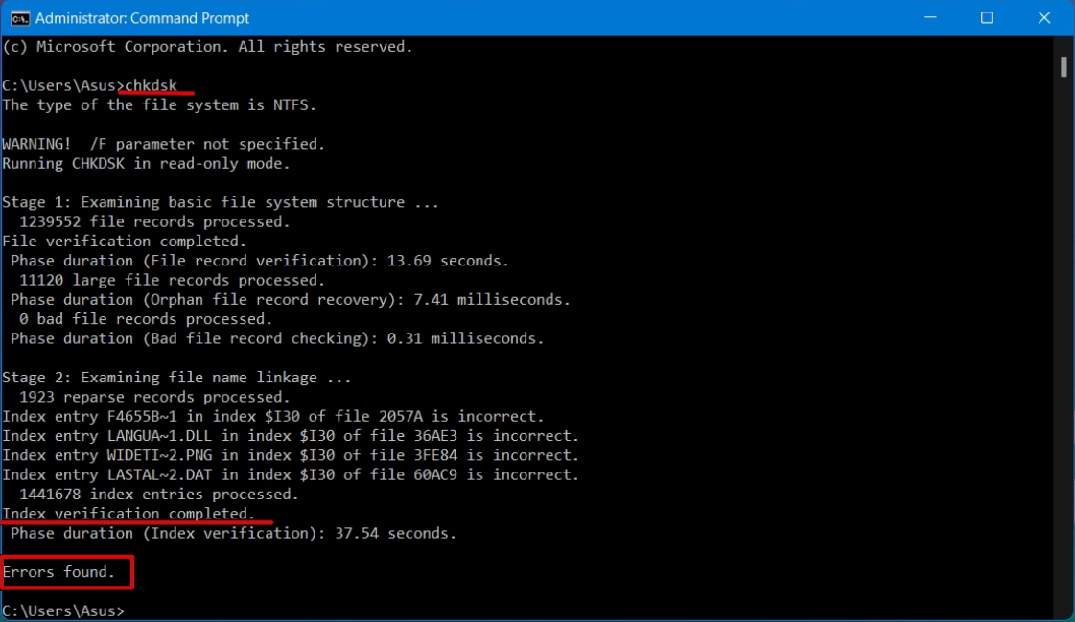The image size is (1075, 622).
Task: Click the 'Index verification completed.' line
Action: click(x=129, y=514)
